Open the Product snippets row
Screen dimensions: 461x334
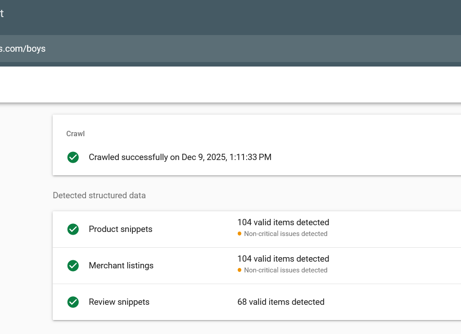(x=257, y=229)
